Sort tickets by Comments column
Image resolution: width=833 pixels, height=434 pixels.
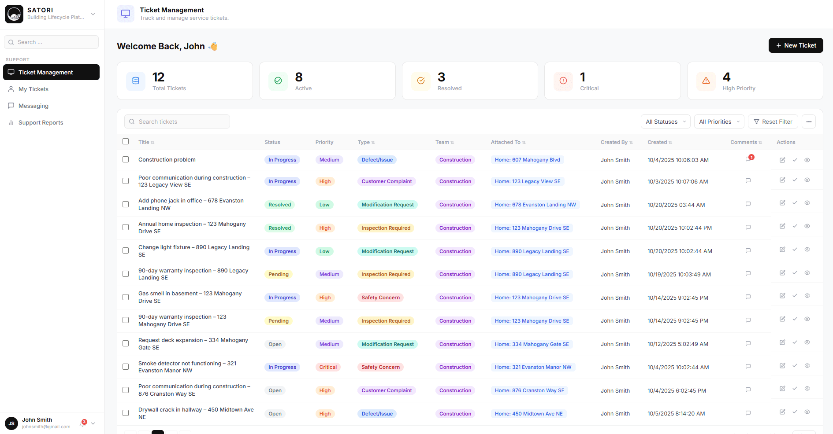tap(746, 142)
